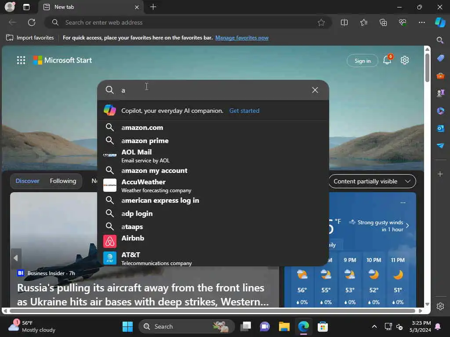Select the AT&T suggestion
The width and height of the screenshot is (450, 337).
[x=213, y=258]
